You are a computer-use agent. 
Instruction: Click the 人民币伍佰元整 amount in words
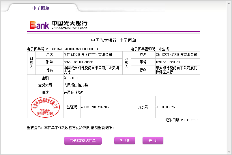pos(76,85)
